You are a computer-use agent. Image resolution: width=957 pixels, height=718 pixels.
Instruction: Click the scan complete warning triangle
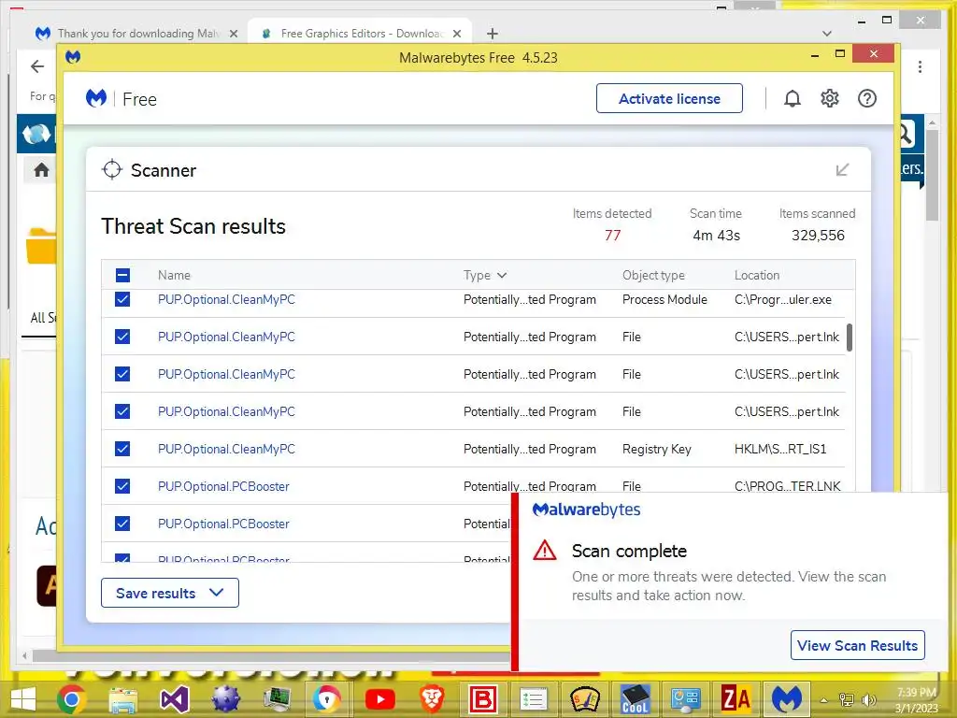tap(545, 551)
